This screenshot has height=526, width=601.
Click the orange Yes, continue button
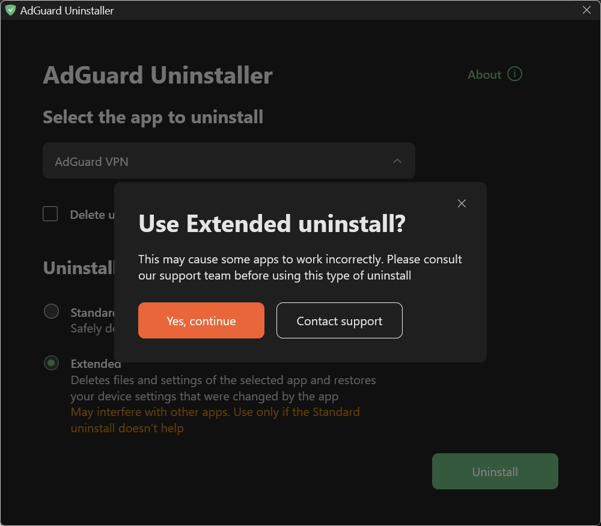point(201,320)
